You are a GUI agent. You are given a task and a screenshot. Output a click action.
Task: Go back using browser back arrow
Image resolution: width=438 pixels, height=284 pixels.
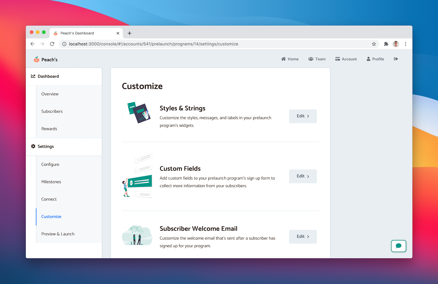(33, 44)
